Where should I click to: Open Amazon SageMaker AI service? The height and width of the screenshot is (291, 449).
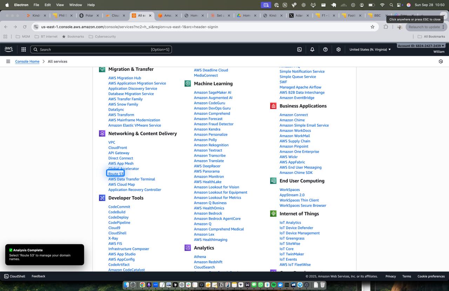(212, 92)
